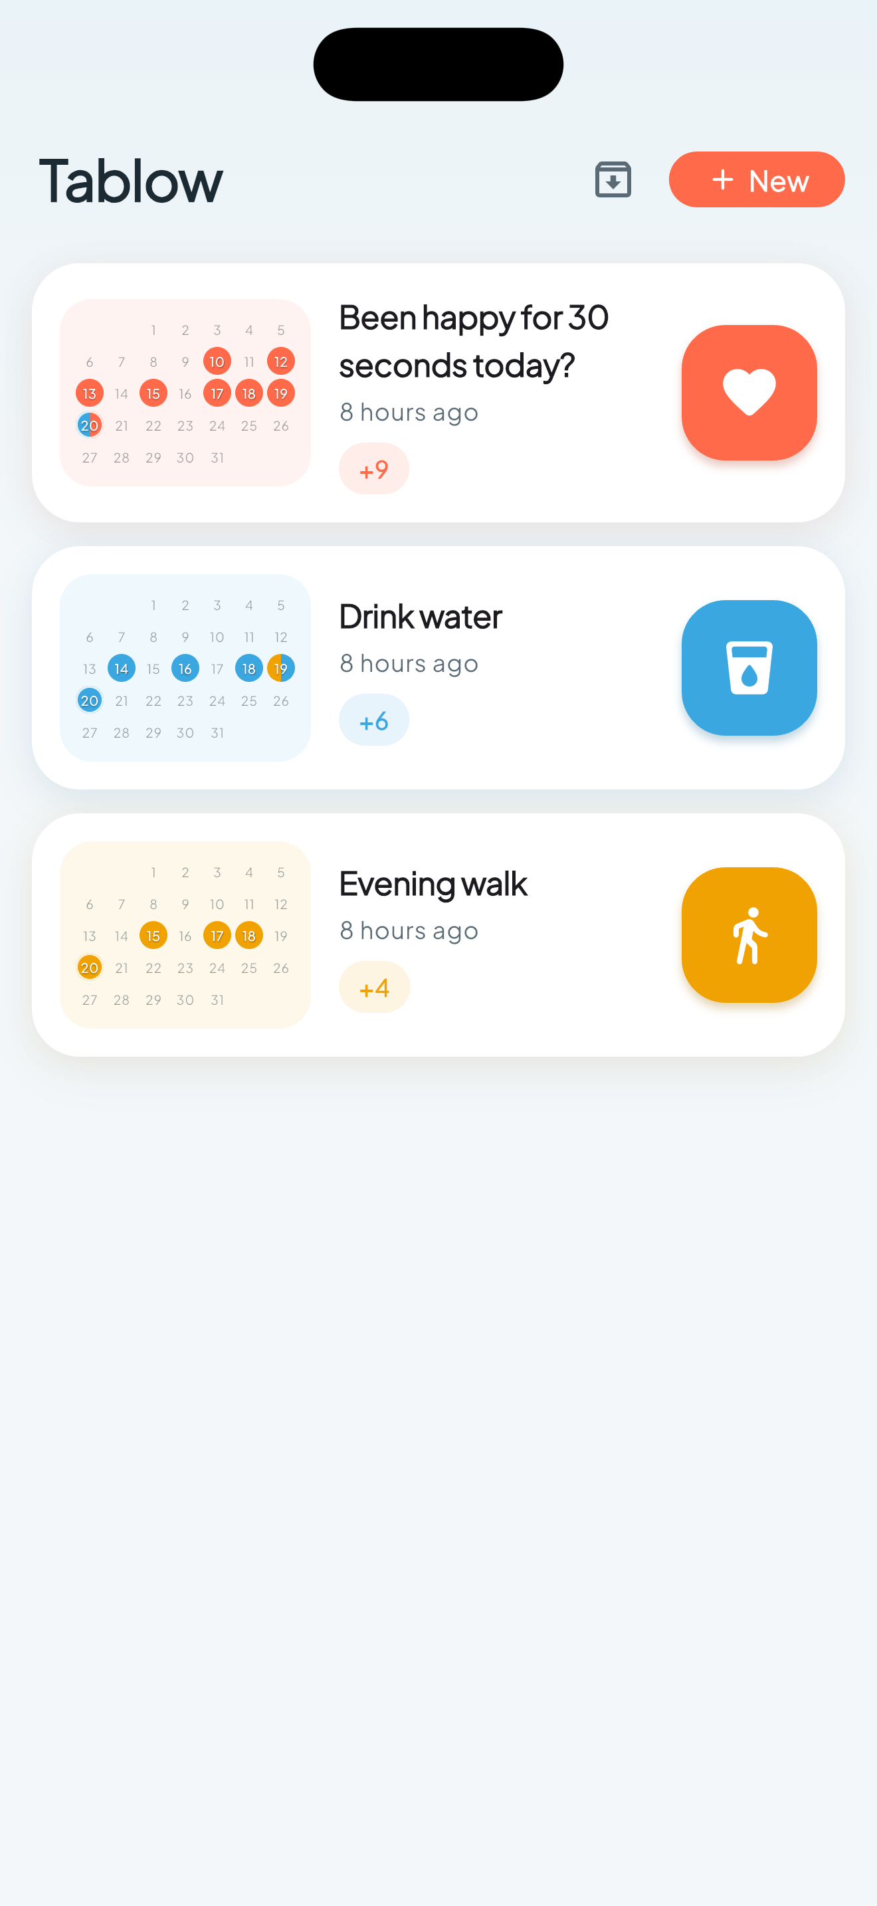Click the +6 streak badge
The height and width of the screenshot is (1906, 877).
click(374, 720)
